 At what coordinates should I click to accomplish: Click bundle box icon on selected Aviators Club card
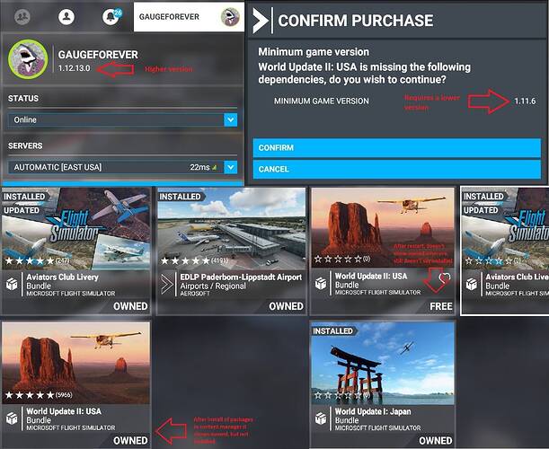click(471, 284)
